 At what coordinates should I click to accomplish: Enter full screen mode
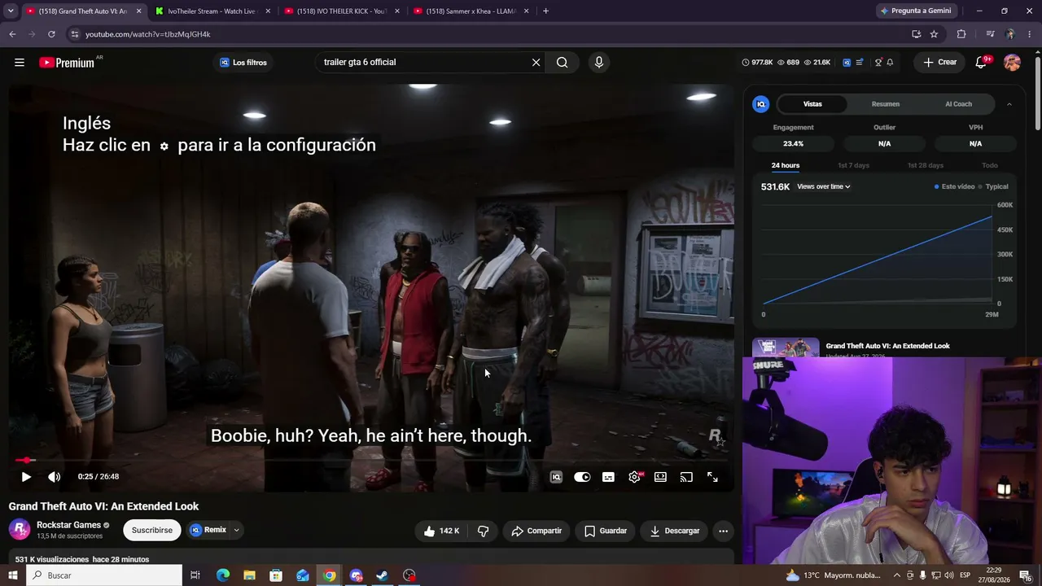[712, 478]
